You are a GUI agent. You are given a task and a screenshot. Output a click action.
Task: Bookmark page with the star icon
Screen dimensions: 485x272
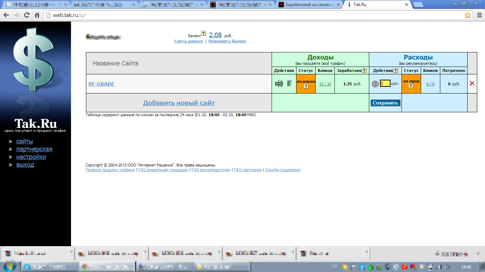tap(468, 15)
